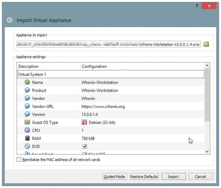Click the browse appliance file folder icon
Screen dimensions: 221x188
coord(206,44)
